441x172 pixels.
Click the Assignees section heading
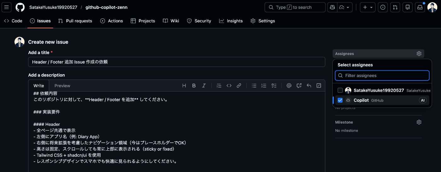click(x=345, y=54)
